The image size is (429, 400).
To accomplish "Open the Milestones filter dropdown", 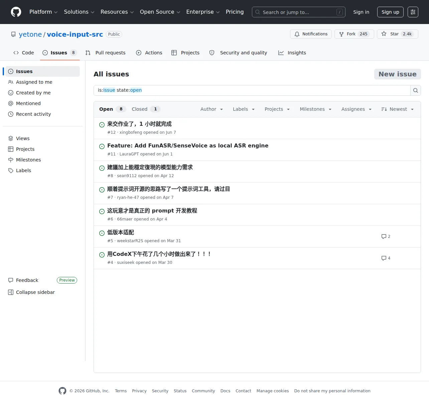I will pyautogui.click(x=316, y=109).
